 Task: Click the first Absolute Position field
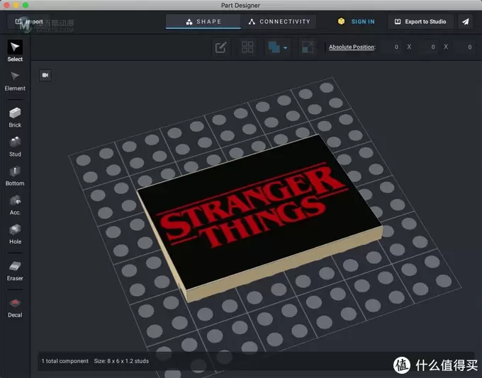391,47
